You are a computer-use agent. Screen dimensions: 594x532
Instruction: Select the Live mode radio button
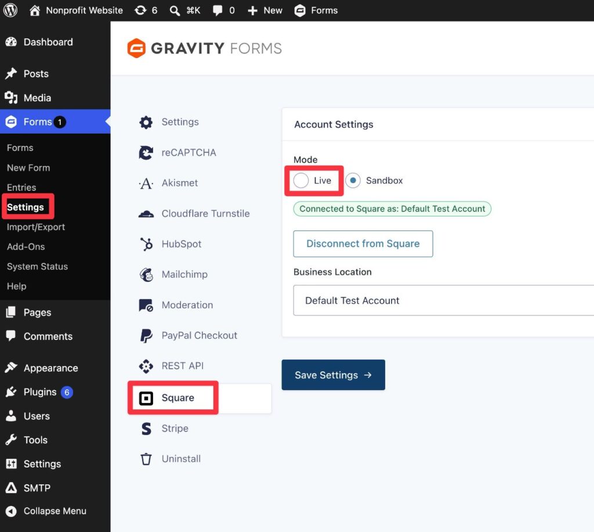[x=301, y=181]
